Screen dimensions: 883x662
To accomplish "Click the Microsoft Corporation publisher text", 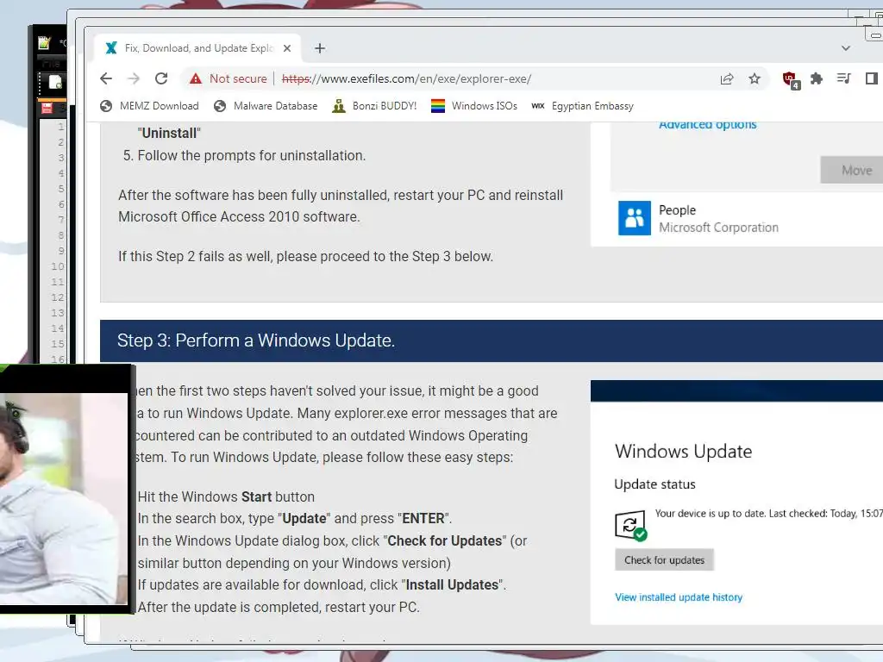I will 718,228.
